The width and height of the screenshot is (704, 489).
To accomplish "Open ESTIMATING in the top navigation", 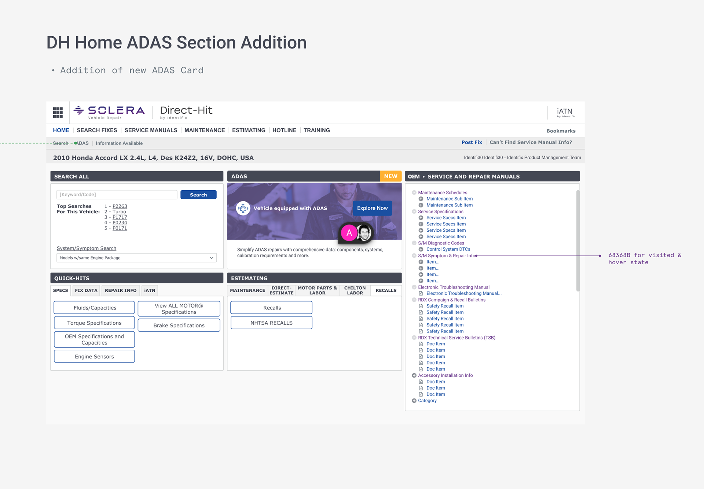I will [249, 130].
